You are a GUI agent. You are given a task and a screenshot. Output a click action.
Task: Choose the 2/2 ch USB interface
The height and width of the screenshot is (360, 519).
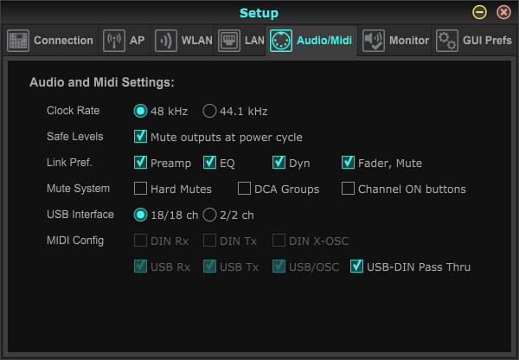209,215
